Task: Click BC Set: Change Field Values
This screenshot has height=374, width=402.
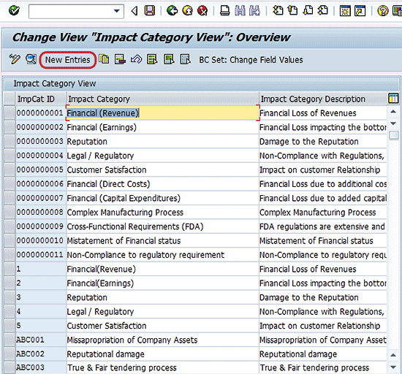Action: [251, 60]
